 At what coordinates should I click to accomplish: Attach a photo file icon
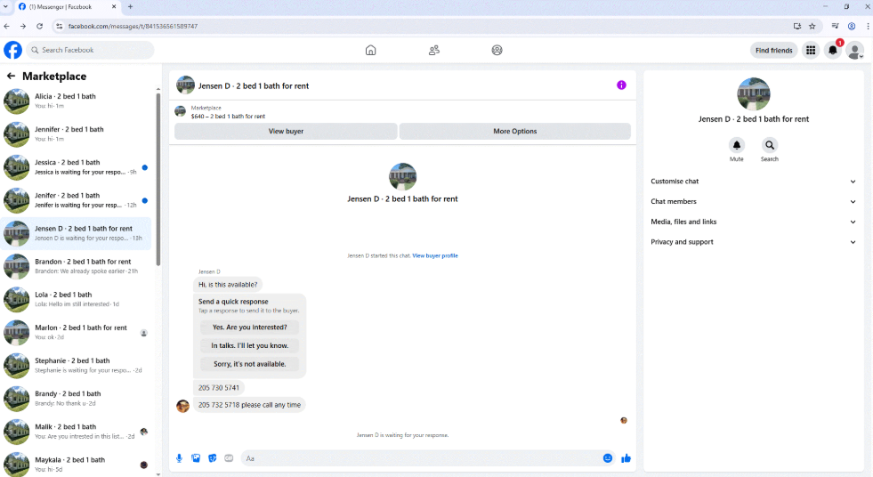point(196,458)
